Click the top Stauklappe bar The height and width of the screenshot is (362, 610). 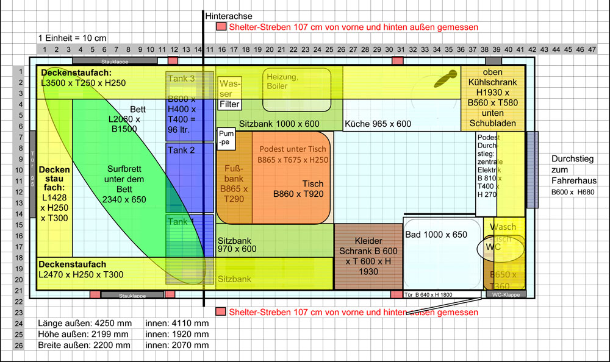tap(115, 61)
